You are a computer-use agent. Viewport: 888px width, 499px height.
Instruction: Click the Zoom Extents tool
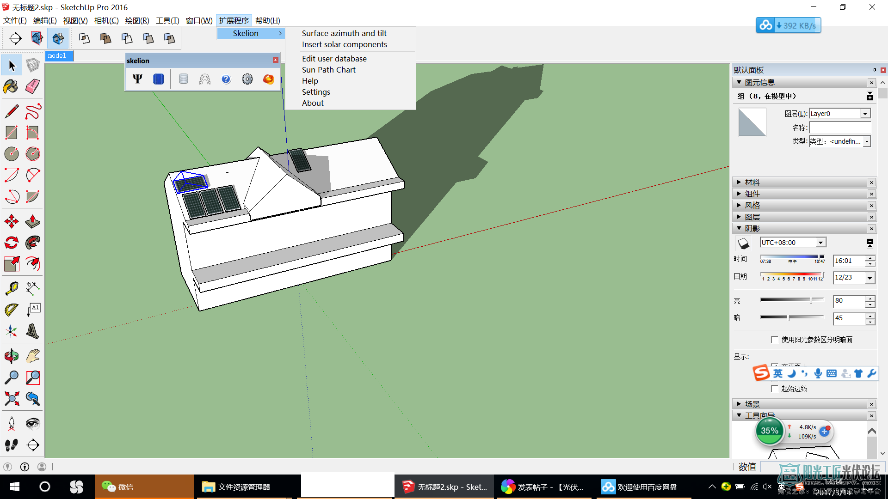[x=11, y=399]
